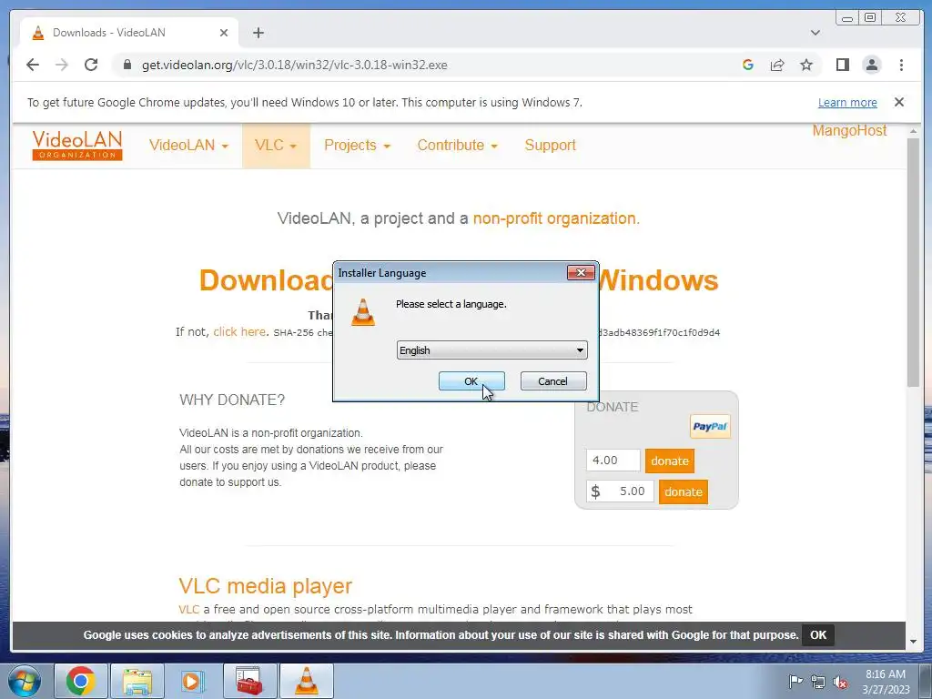The height and width of the screenshot is (699, 932).
Task: Open the Support page
Action: point(550,145)
